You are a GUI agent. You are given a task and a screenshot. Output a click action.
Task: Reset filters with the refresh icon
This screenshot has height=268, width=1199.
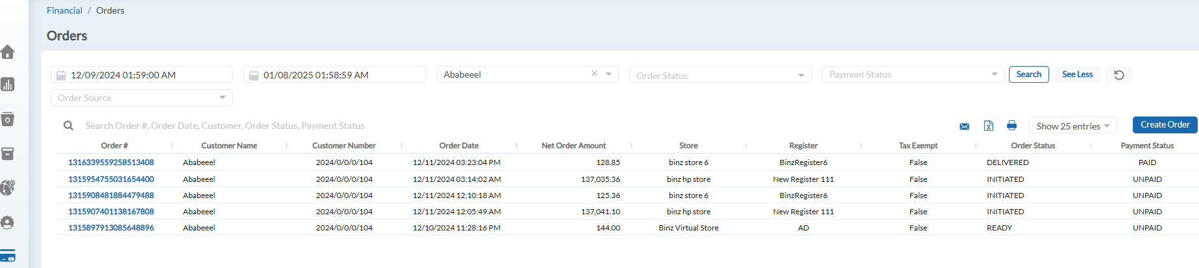(1119, 75)
